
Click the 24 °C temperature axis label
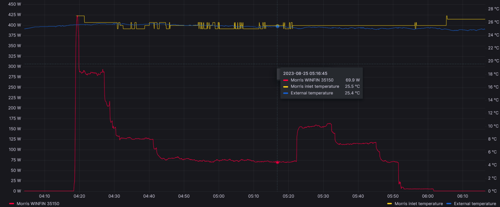[x=493, y=35]
